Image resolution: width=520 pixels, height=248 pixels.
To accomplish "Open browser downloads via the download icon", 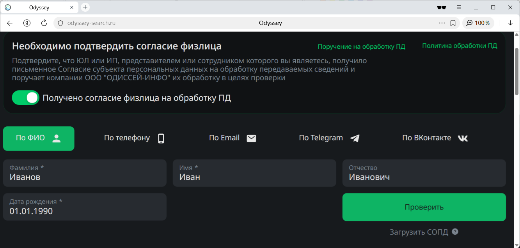I will click(x=510, y=23).
